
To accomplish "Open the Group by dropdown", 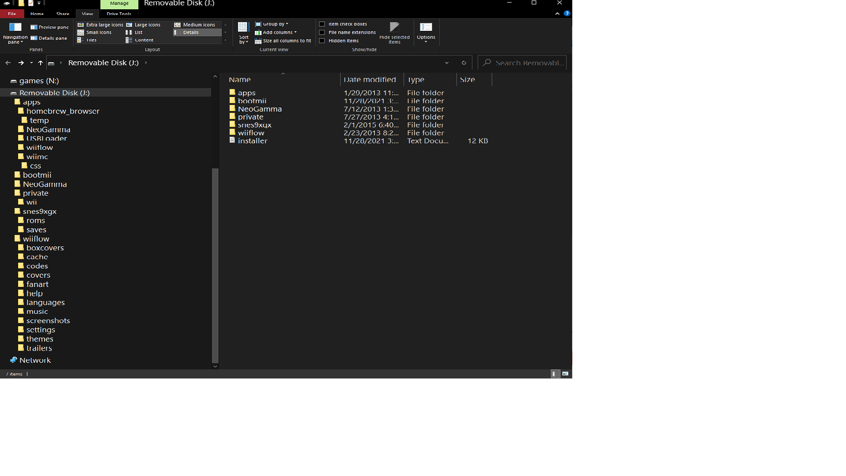I will click(x=272, y=24).
